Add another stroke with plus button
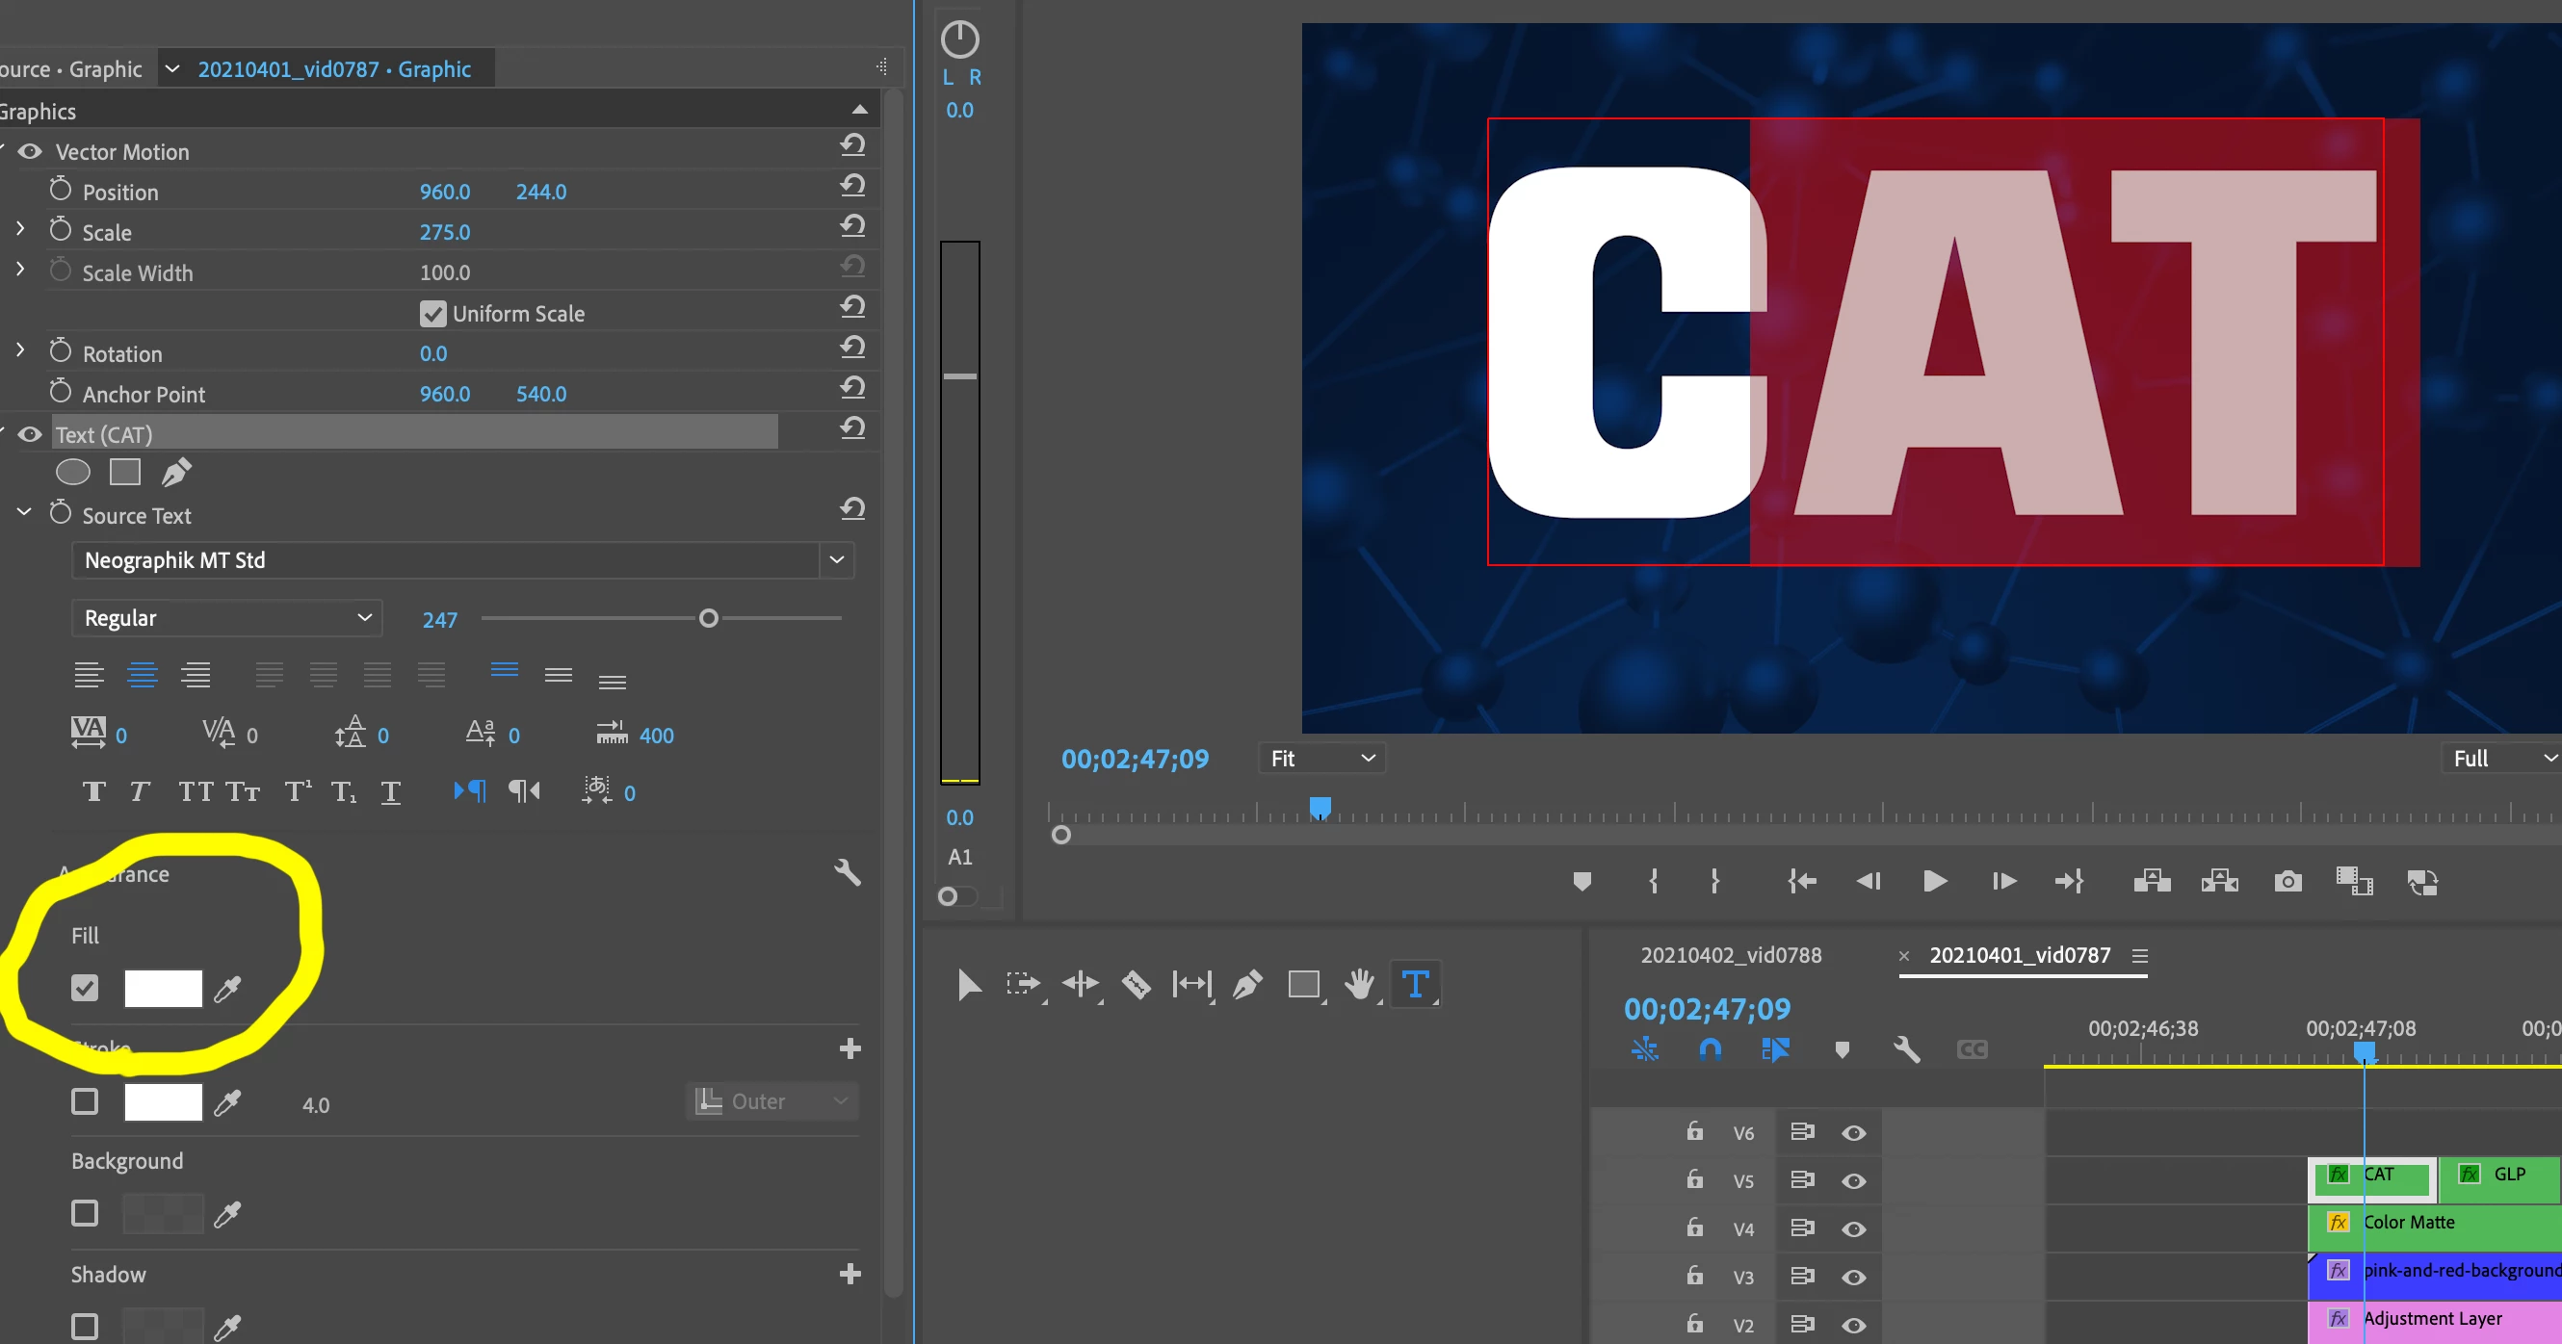Screen dimensions: 2562x1344 (x=850, y=1048)
